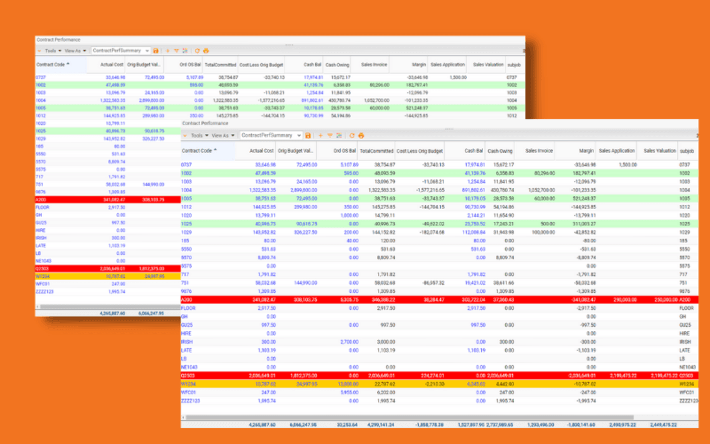This screenshot has height=444, width=710.
Task: Open the Tools menu in the front window
Action: click(197, 136)
